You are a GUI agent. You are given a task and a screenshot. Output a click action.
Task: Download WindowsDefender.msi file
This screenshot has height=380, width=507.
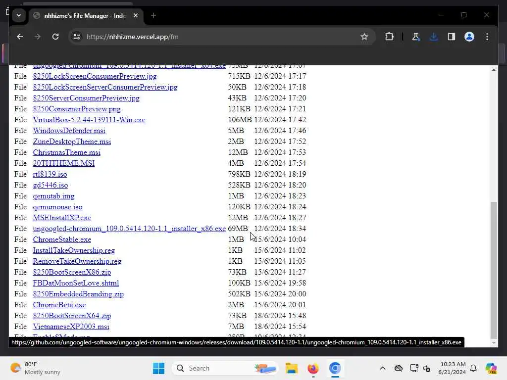69,131
